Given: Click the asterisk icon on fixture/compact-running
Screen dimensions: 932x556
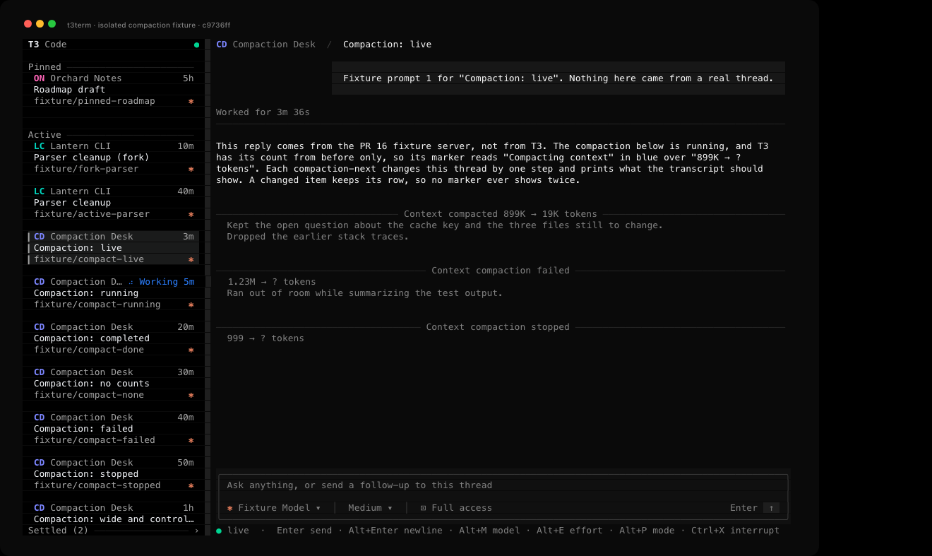Looking at the screenshot, I should (x=191, y=304).
